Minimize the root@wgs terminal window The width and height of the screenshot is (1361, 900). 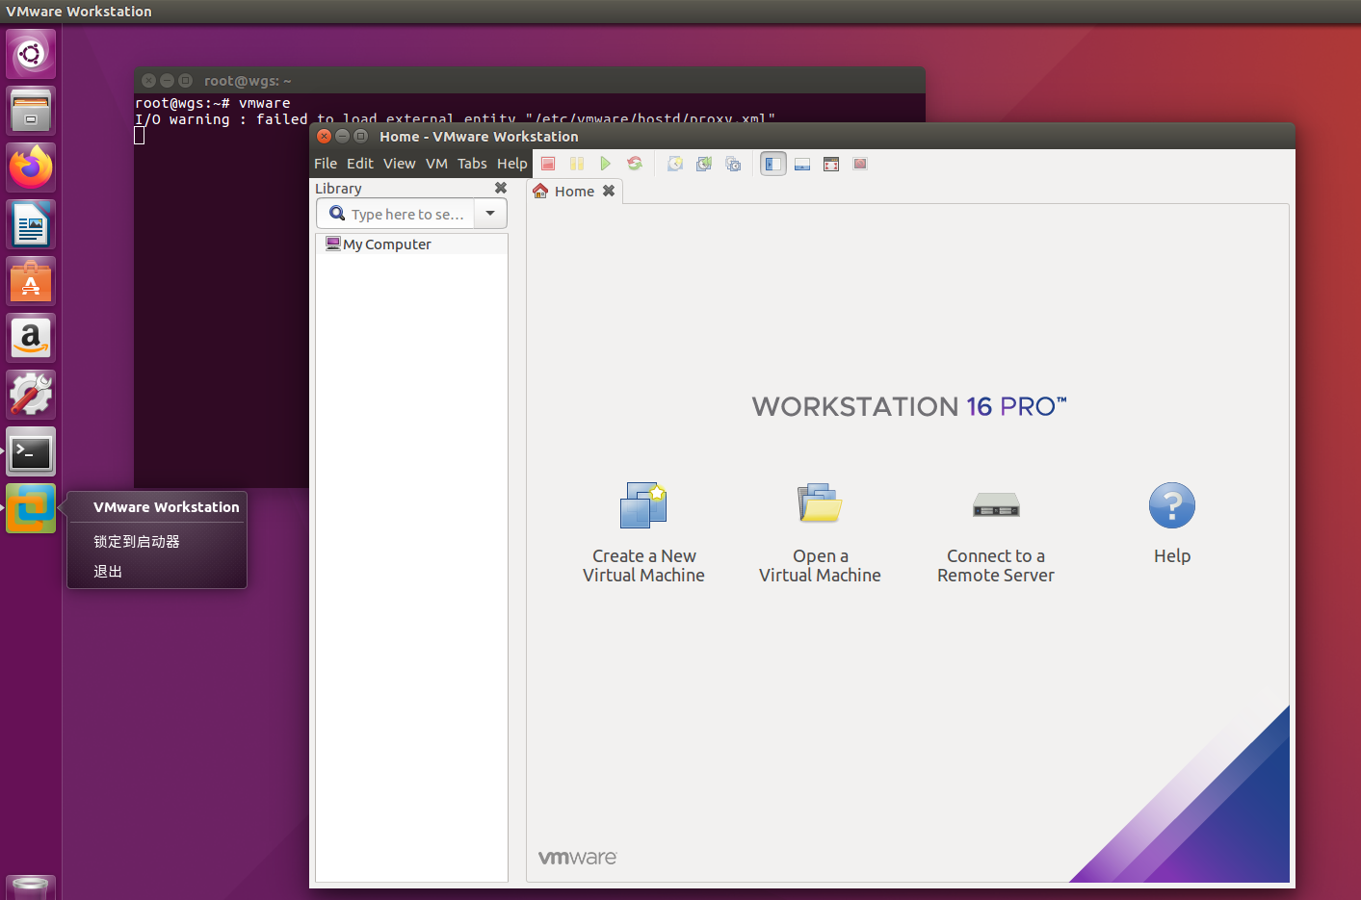point(167,81)
